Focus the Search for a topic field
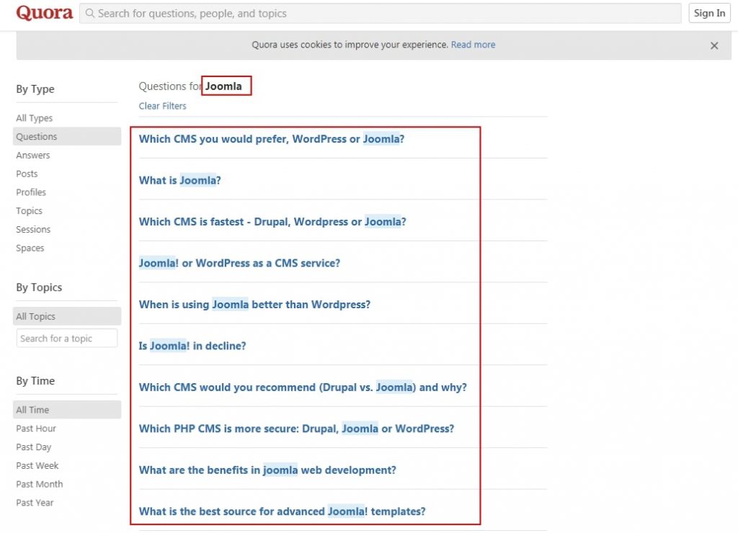Viewport: 738px width, 533px height. coord(67,339)
